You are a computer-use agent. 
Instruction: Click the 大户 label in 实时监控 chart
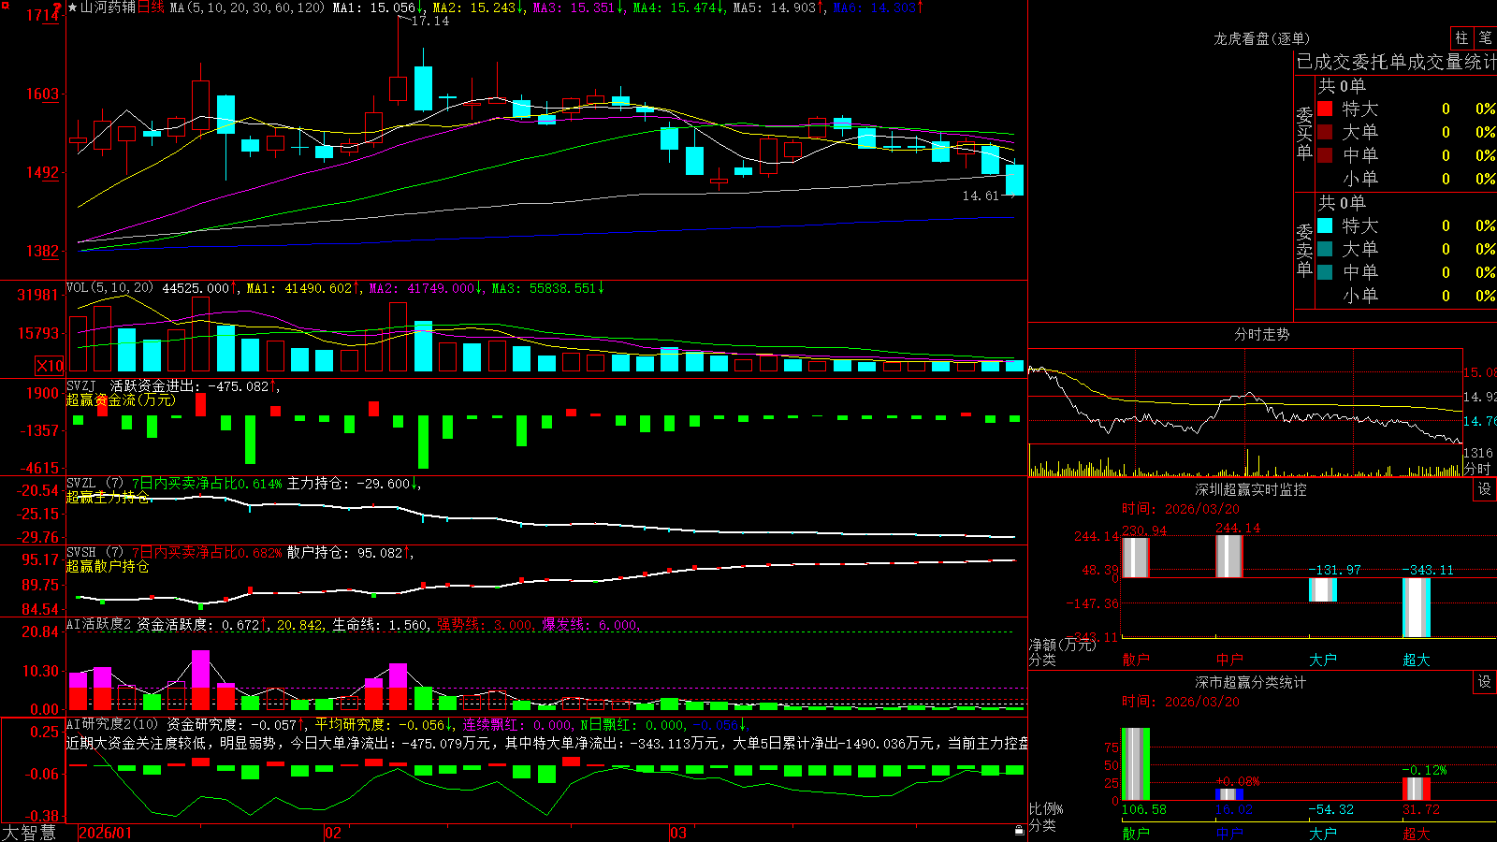click(x=1322, y=660)
